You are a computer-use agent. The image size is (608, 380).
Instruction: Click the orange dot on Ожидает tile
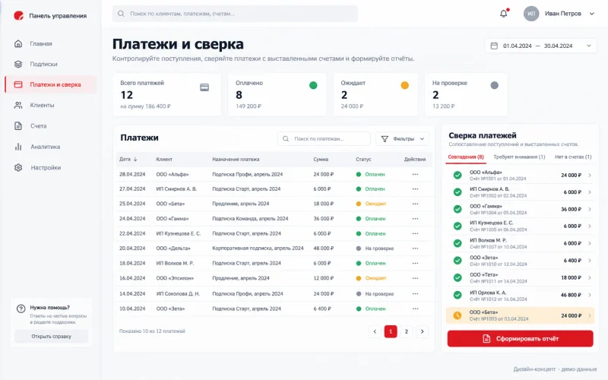tap(404, 85)
